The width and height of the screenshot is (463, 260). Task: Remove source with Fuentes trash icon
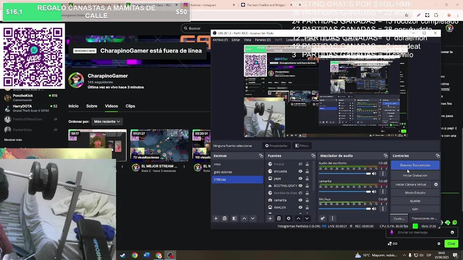[x=279, y=218]
